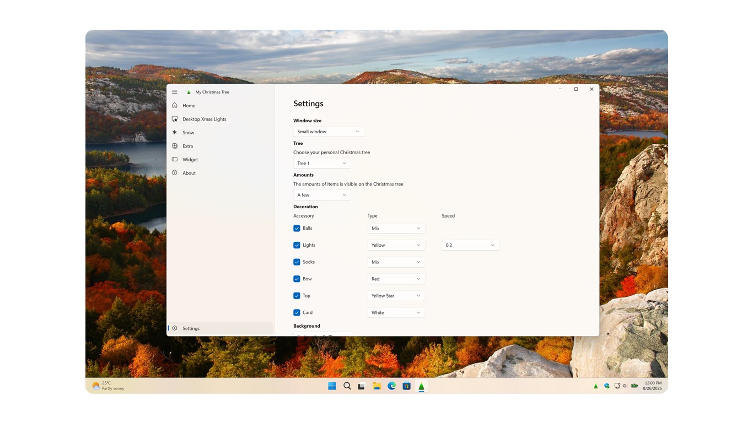Disable the Lights decoration
Viewport: 753px width, 423px height.
click(297, 245)
